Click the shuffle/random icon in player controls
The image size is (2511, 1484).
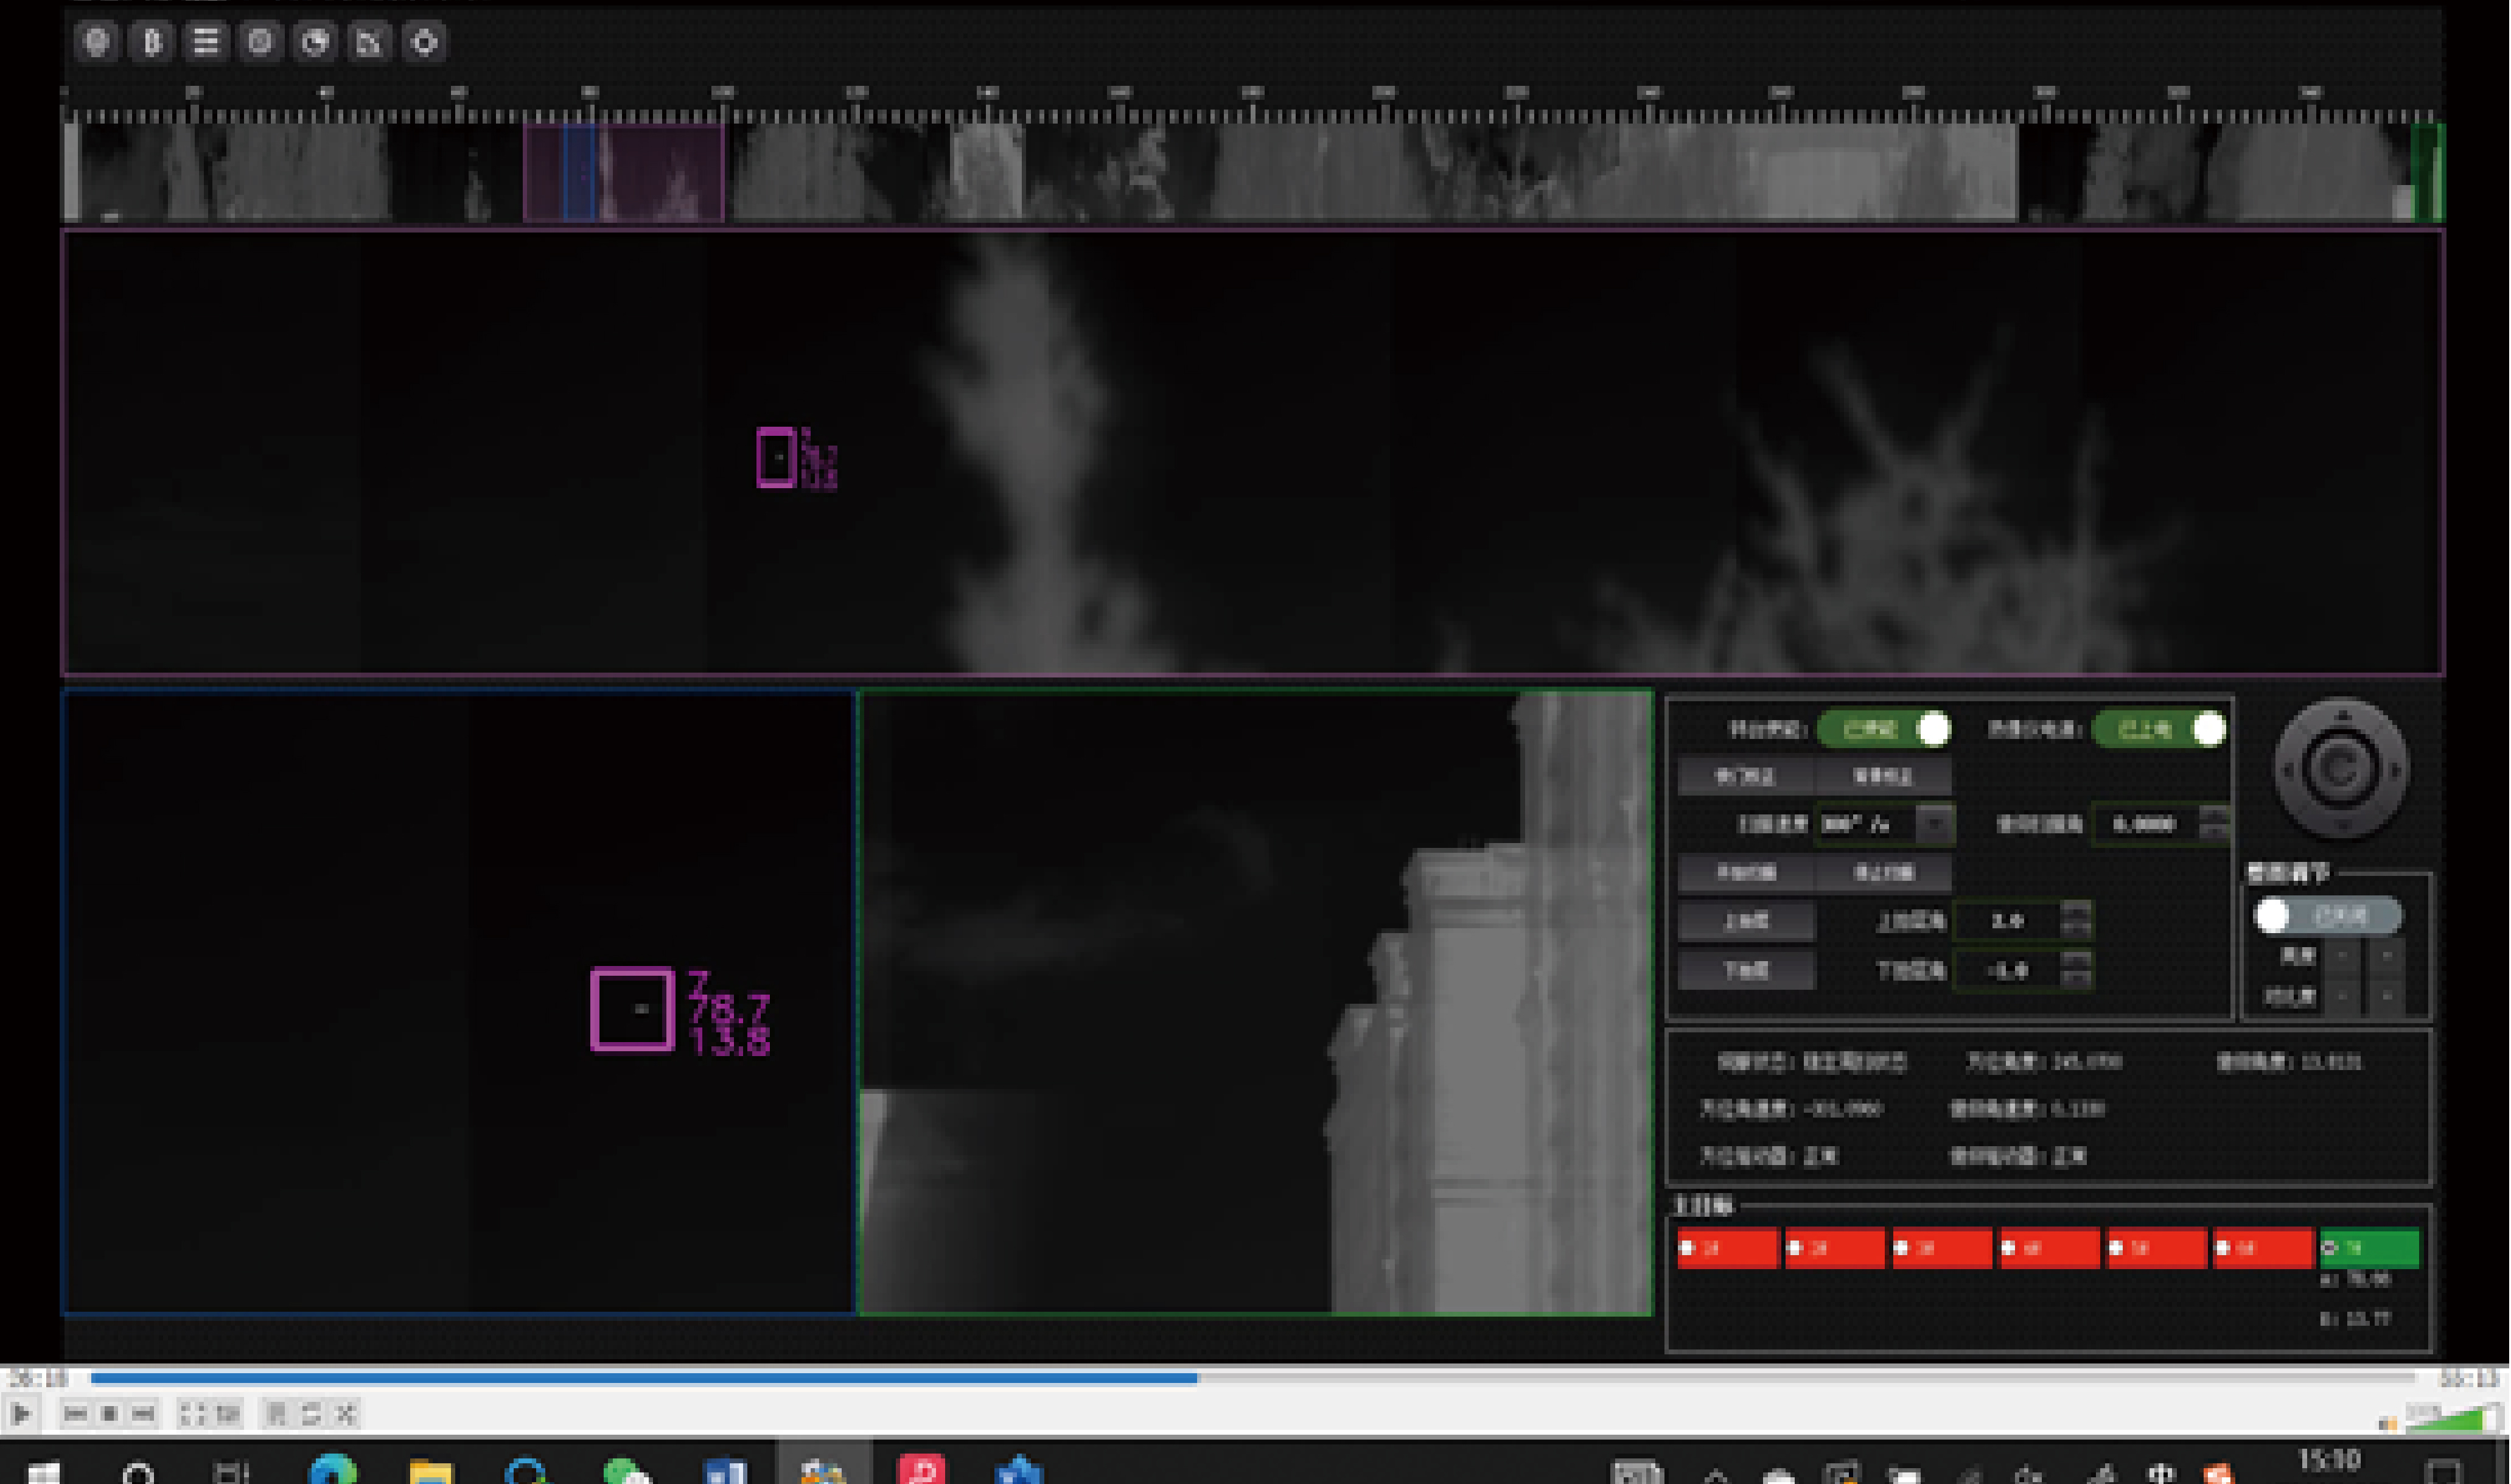click(346, 1414)
